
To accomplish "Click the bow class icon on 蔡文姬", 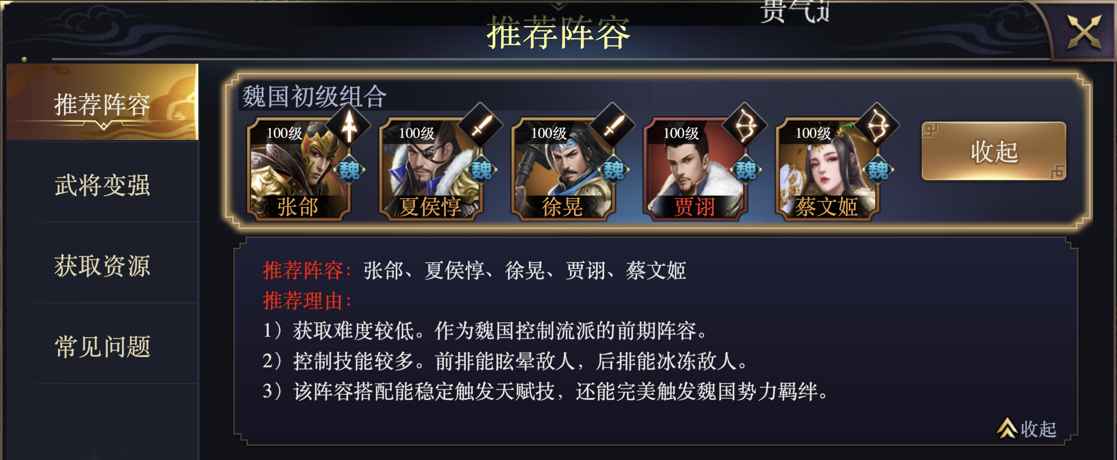I will (877, 126).
